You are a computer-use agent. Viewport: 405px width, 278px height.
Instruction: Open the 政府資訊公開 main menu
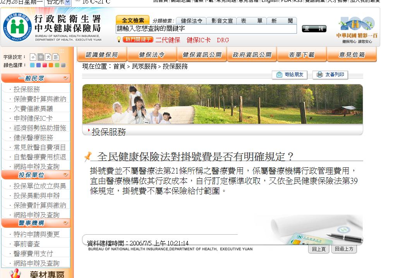pyautogui.click(x=252, y=55)
